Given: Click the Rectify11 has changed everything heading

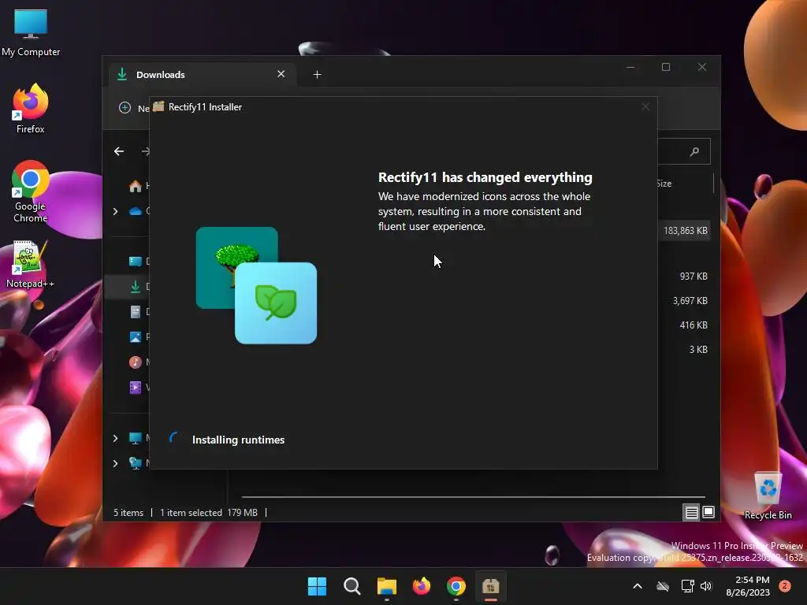Looking at the screenshot, I should tap(485, 177).
